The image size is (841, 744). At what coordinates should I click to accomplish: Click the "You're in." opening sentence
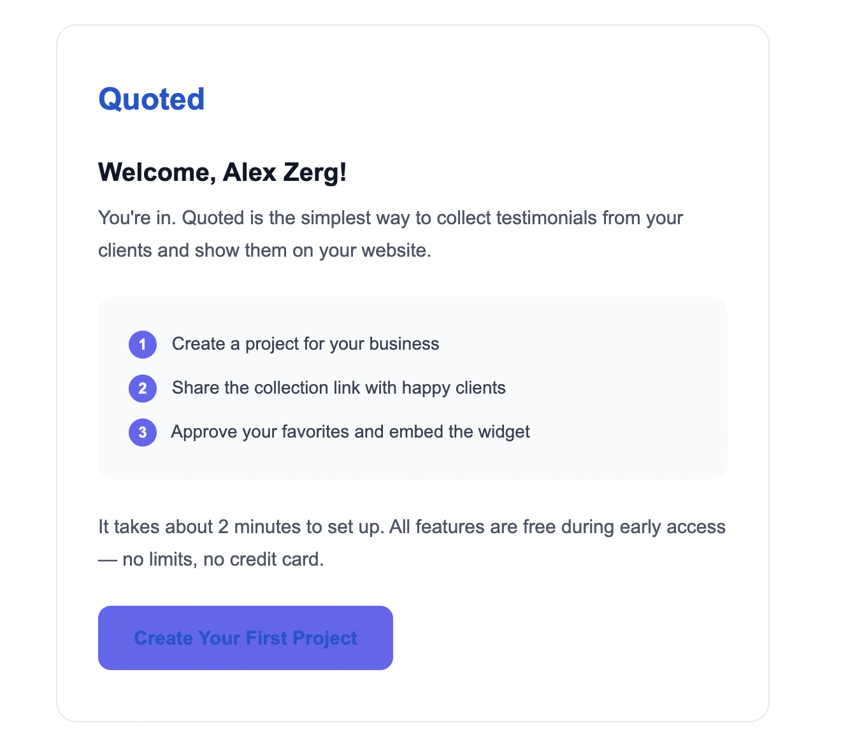[137, 218]
